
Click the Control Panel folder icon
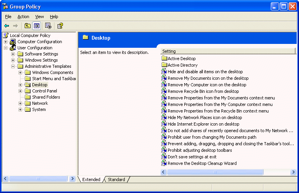point(28,91)
